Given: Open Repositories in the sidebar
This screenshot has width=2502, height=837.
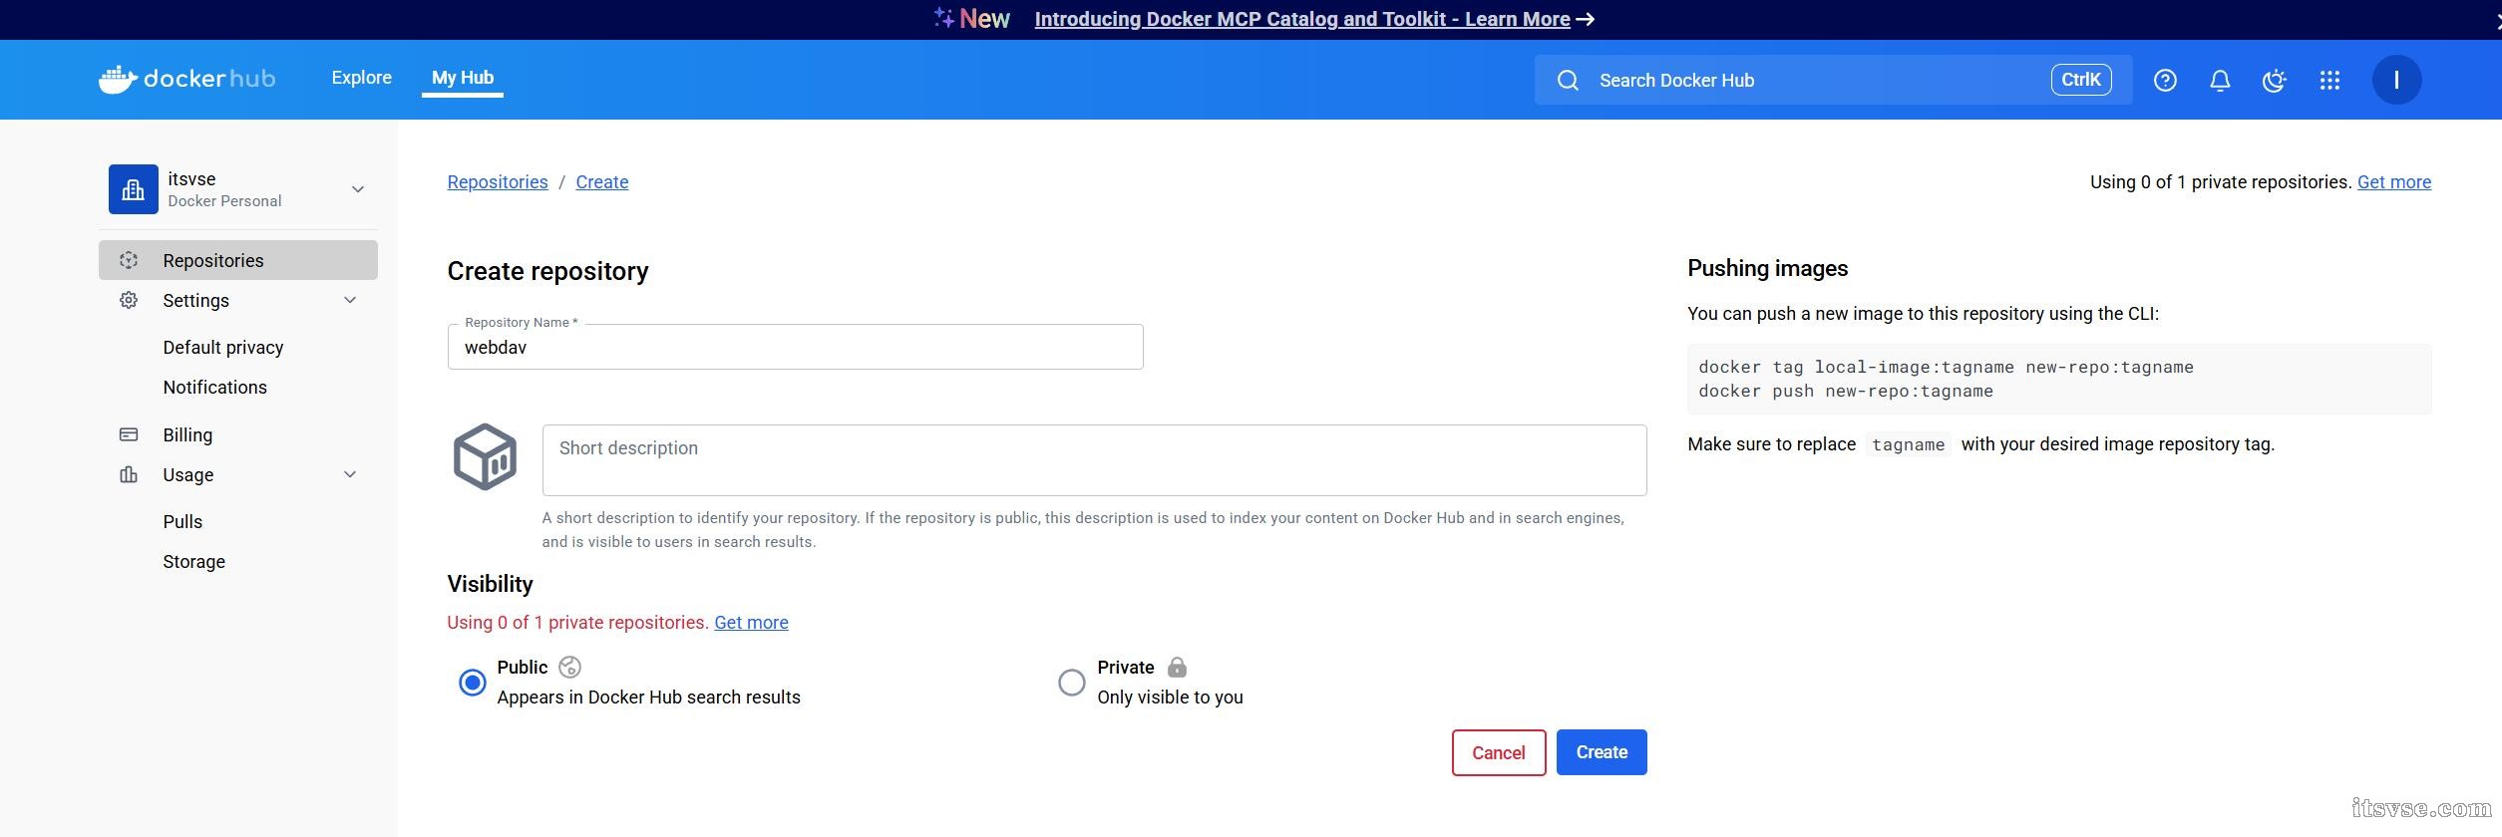Looking at the screenshot, I should pos(238,260).
